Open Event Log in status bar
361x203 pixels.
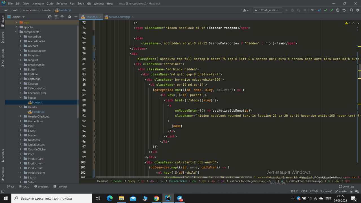pos(346,187)
